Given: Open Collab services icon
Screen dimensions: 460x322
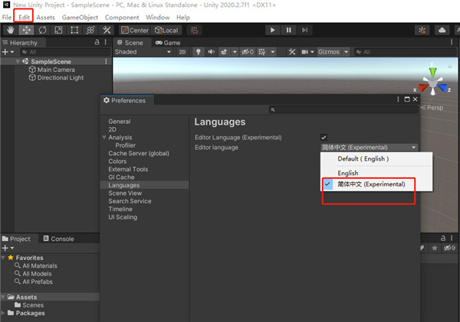Looking at the screenshot, I should (422, 30).
